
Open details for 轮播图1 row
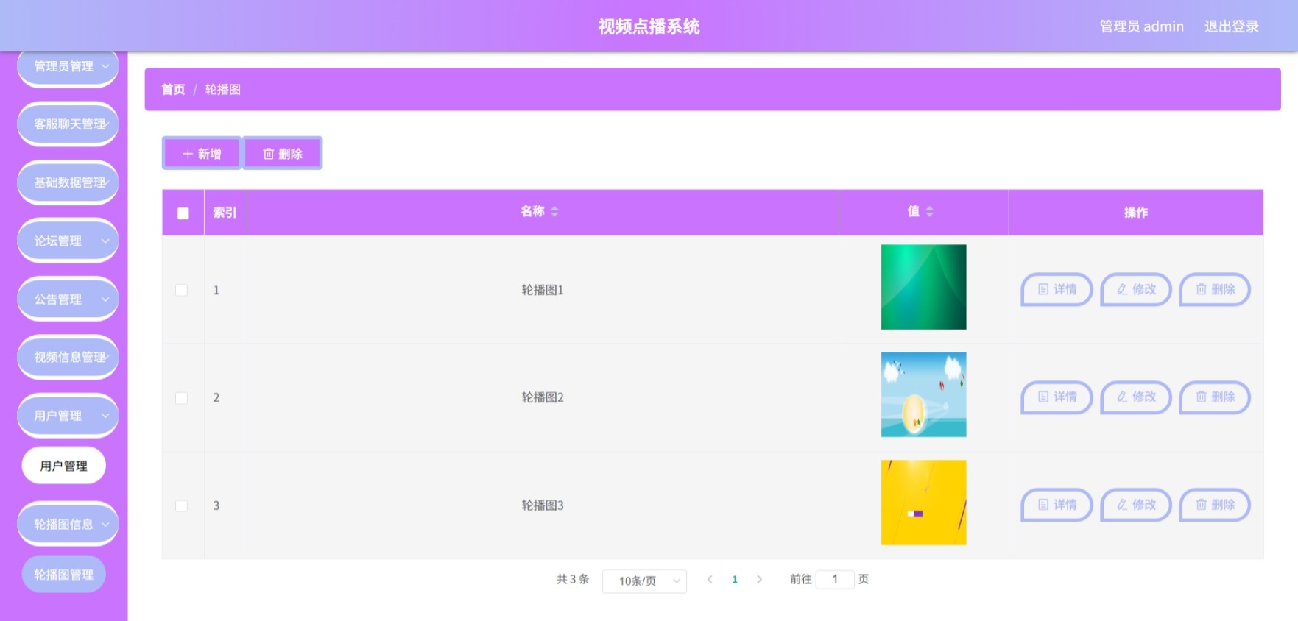tap(1057, 289)
